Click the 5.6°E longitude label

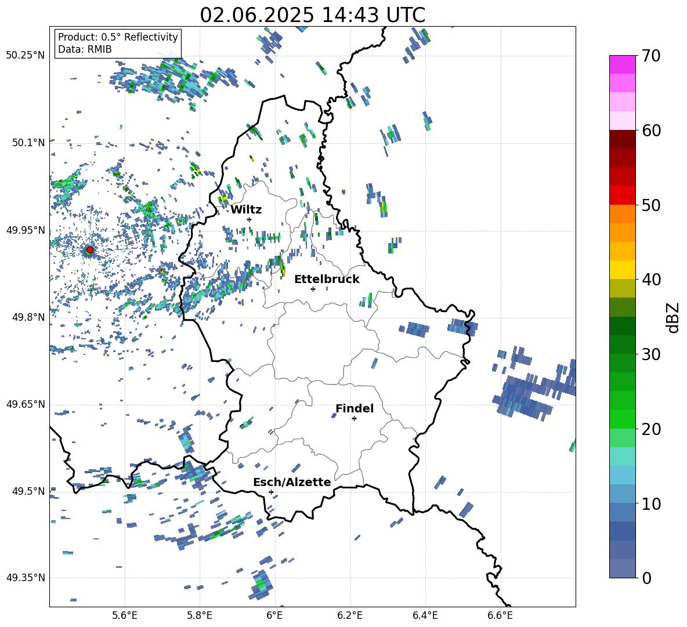click(125, 615)
